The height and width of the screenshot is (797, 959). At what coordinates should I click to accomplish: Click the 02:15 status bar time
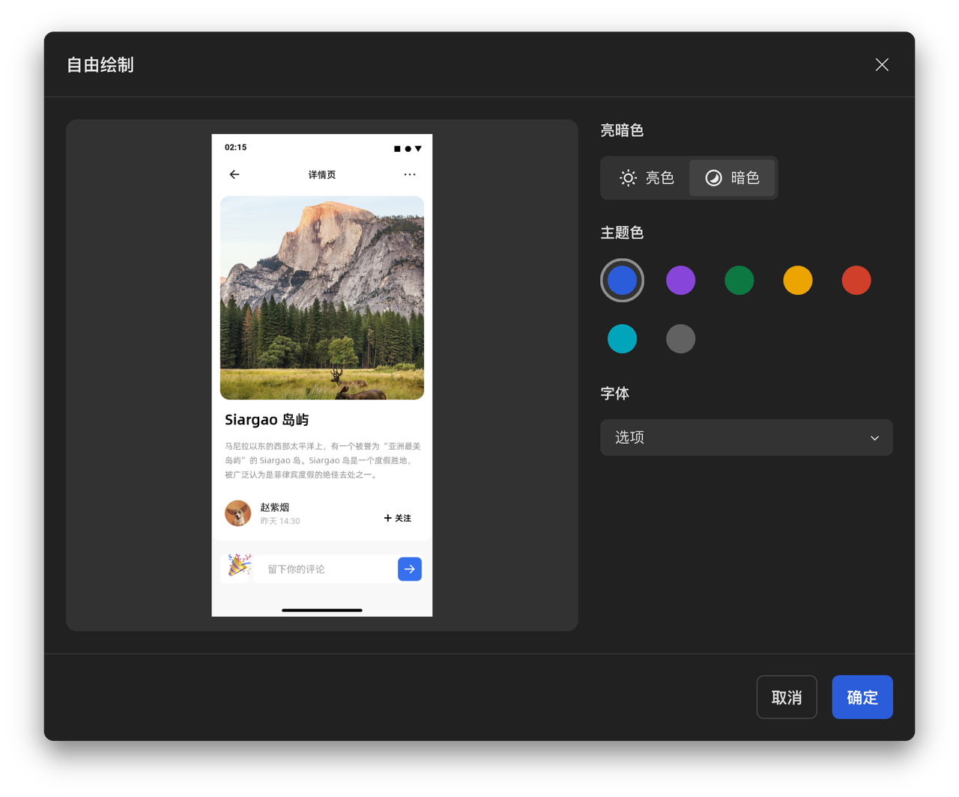coord(236,147)
